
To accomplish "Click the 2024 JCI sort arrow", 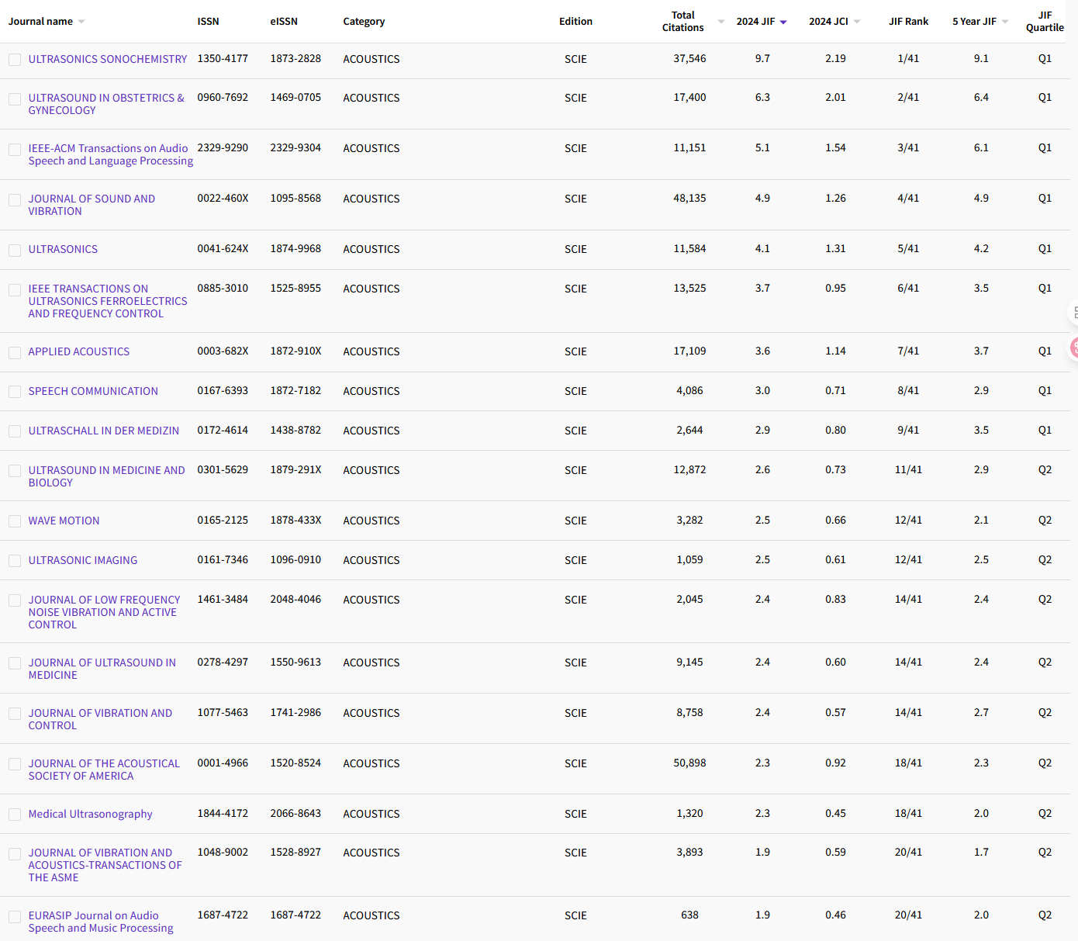I will 857,22.
